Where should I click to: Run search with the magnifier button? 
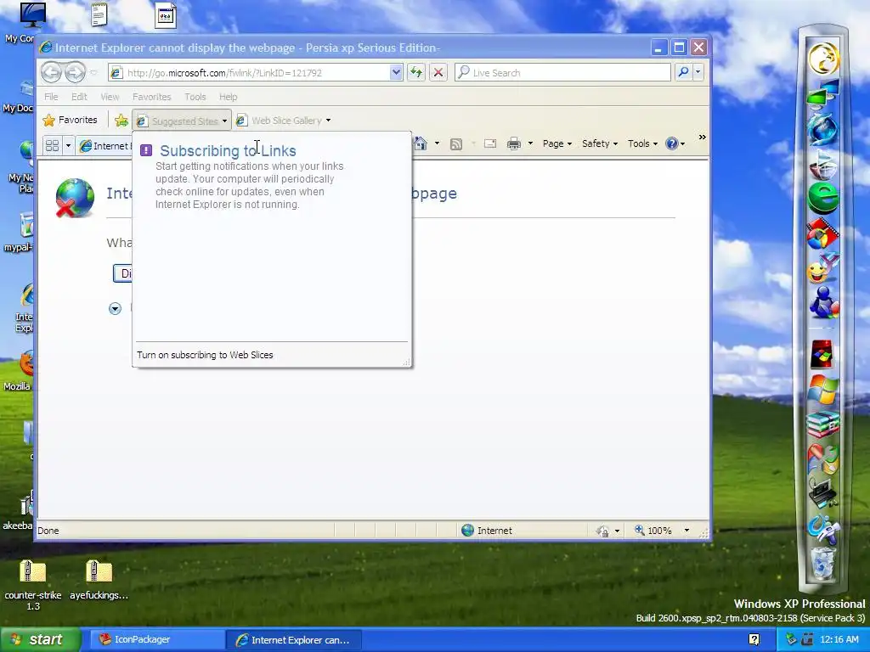coord(684,72)
